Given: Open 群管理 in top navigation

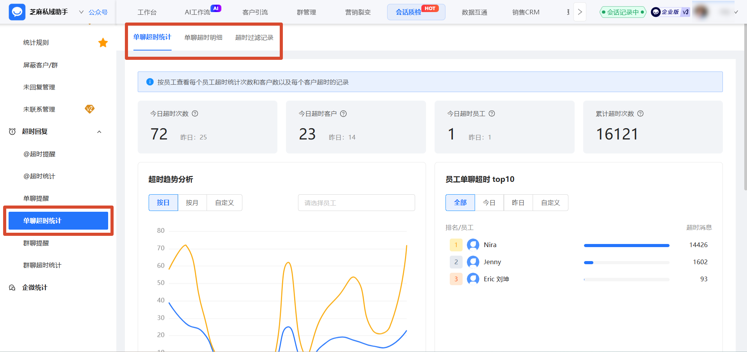Looking at the screenshot, I should tap(307, 12).
